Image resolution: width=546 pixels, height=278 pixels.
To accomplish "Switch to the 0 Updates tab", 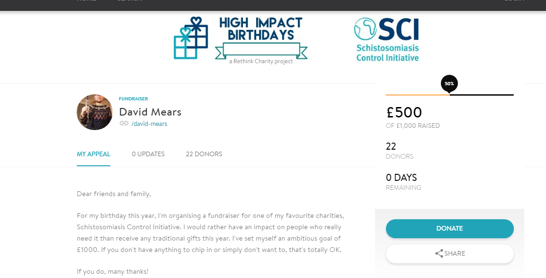I will point(148,154).
